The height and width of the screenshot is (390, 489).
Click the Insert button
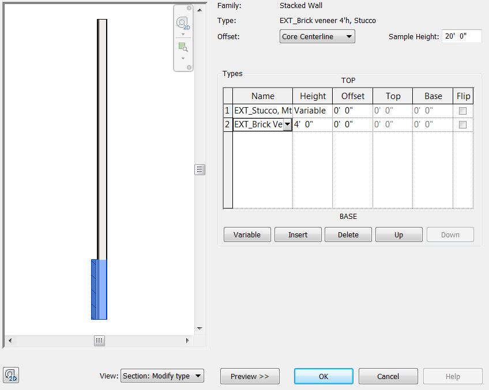coord(298,234)
